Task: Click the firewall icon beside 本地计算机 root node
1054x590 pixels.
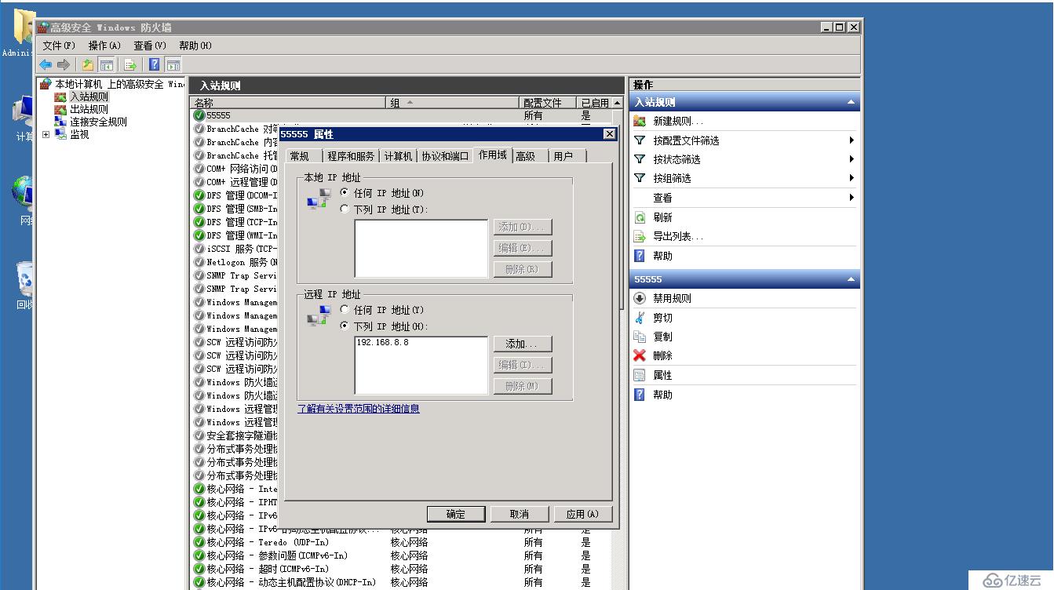Action: [46, 84]
